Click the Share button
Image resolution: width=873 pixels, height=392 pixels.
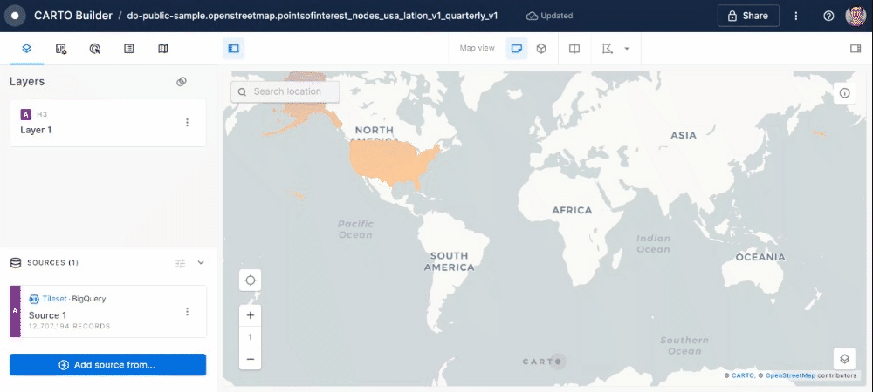[x=748, y=16]
